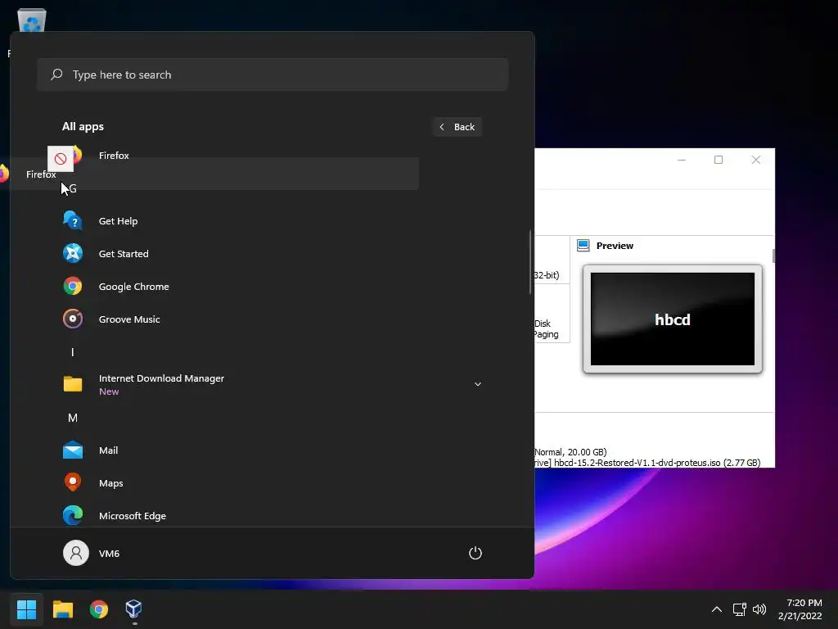Image resolution: width=838 pixels, height=629 pixels.
Task: Close the VirtualBox window
Action: [755, 160]
